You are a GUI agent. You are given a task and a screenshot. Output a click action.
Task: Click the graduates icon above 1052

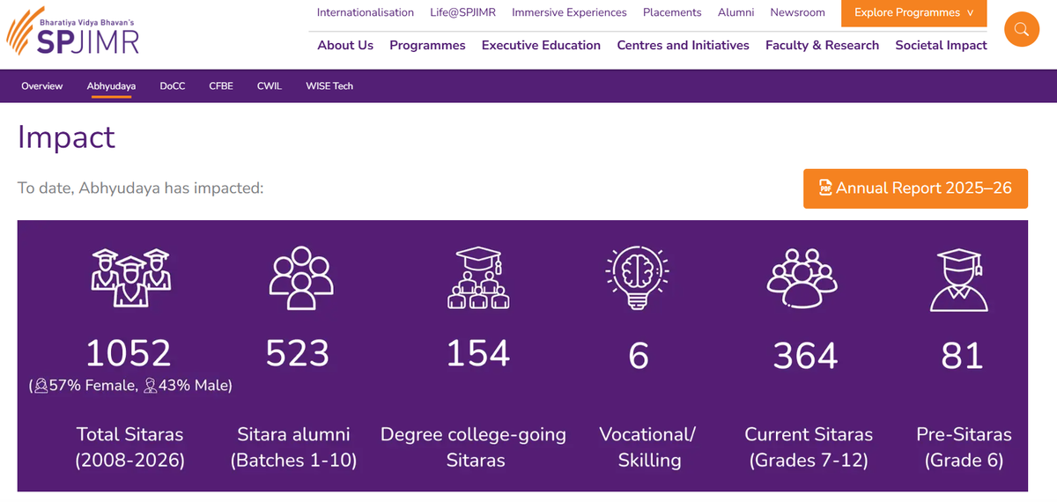(130, 277)
